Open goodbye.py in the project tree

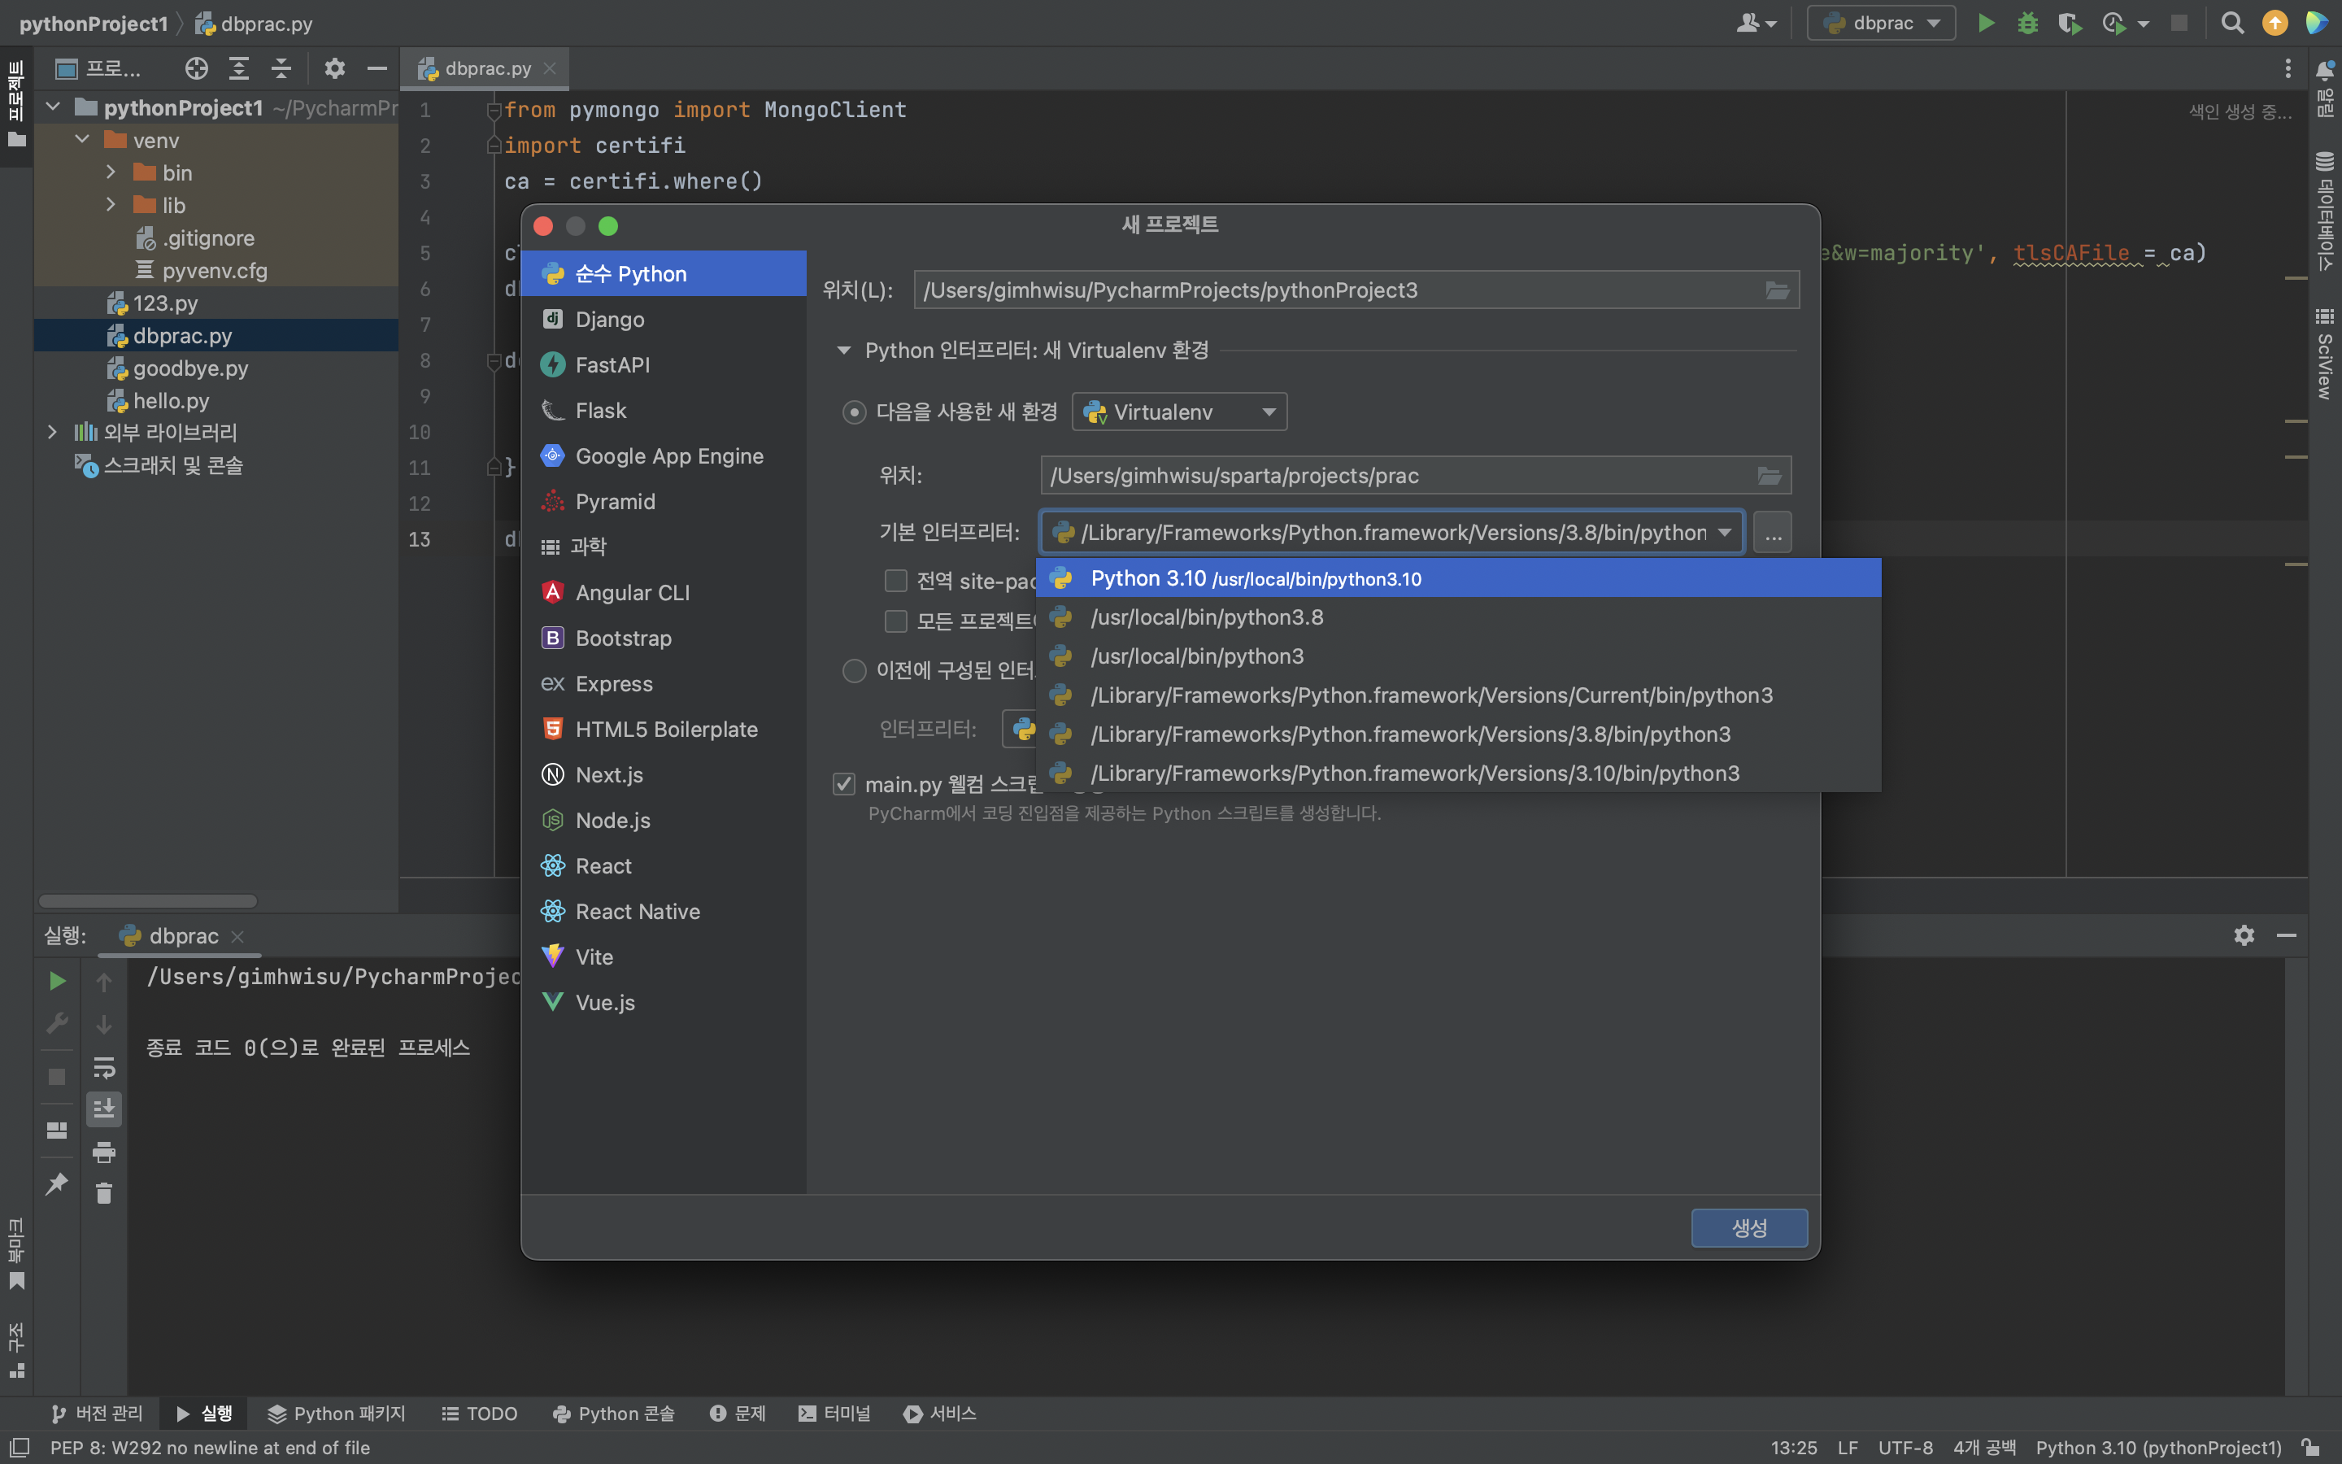coord(190,369)
